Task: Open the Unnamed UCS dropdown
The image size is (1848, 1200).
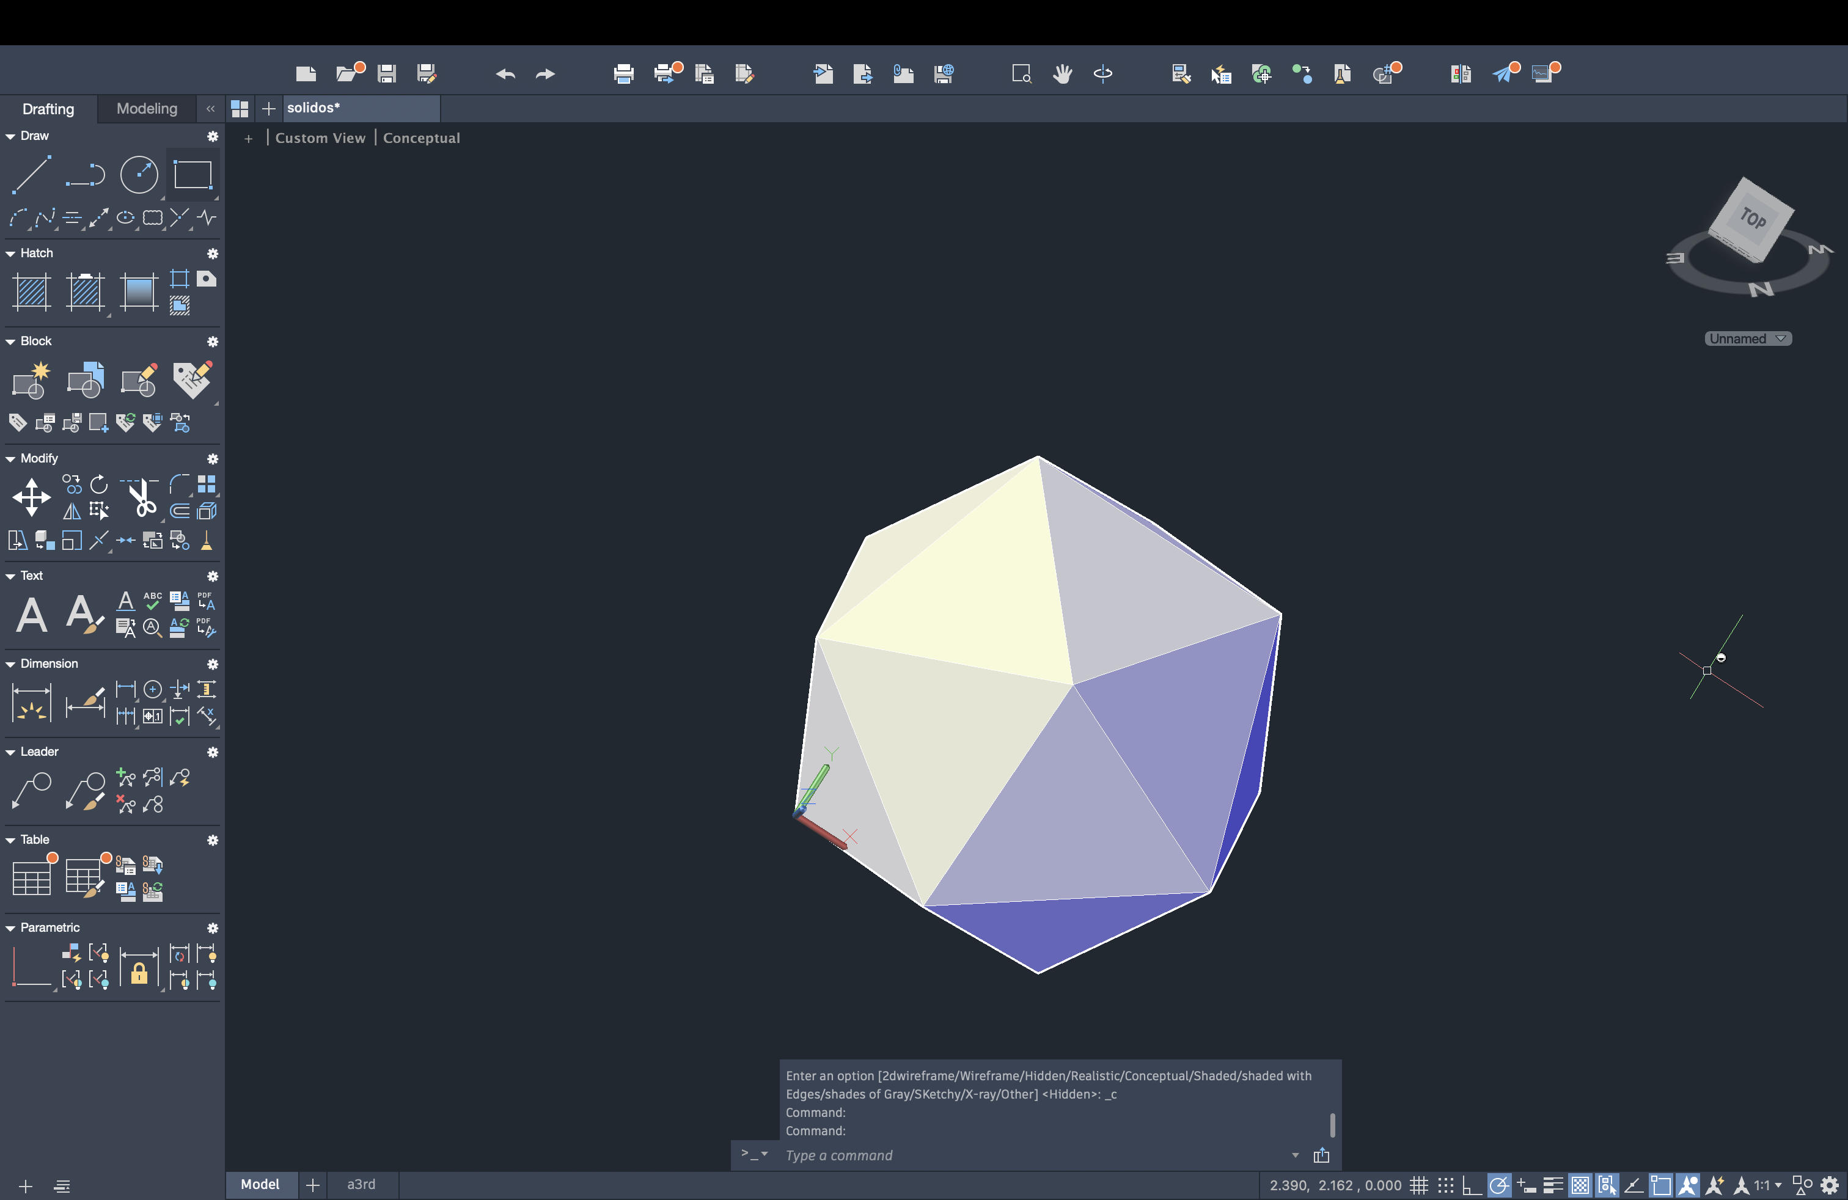Action: tap(1748, 338)
